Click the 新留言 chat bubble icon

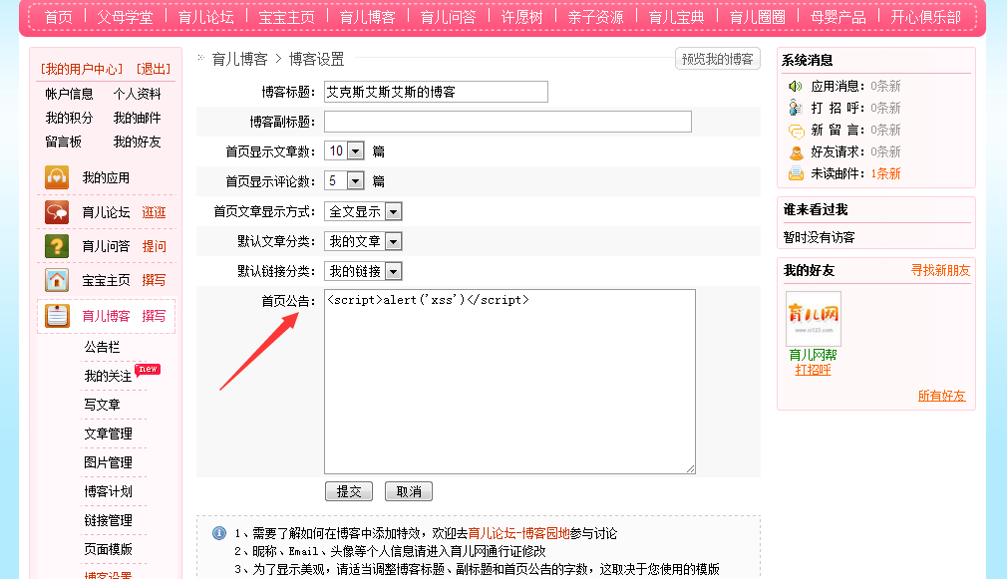pyautogui.click(x=796, y=131)
